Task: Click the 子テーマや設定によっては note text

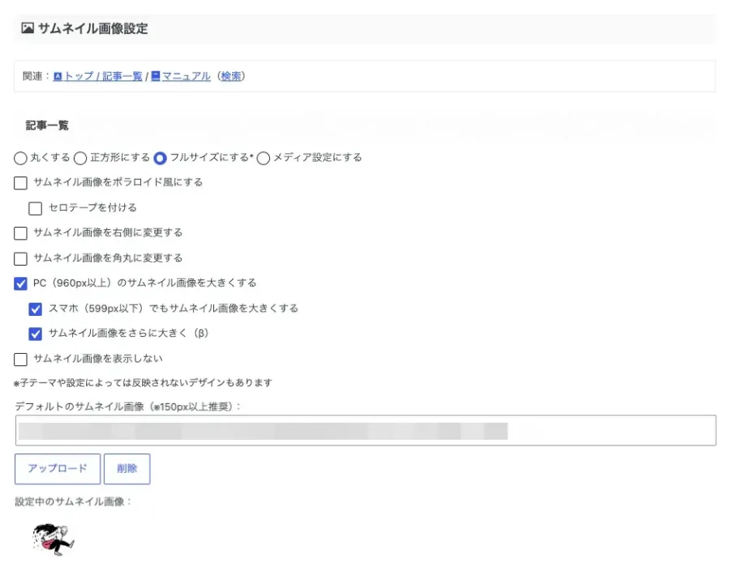Action: pos(143,382)
